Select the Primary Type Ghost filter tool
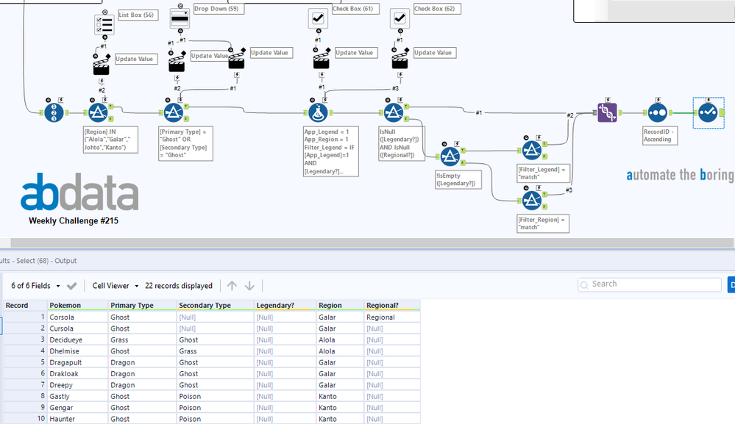This screenshot has width=735, height=424. (x=174, y=112)
